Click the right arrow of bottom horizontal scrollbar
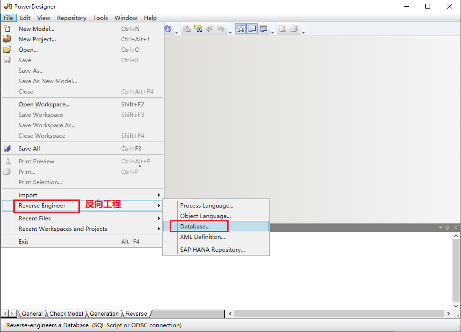The height and width of the screenshot is (332, 461). tap(449, 313)
